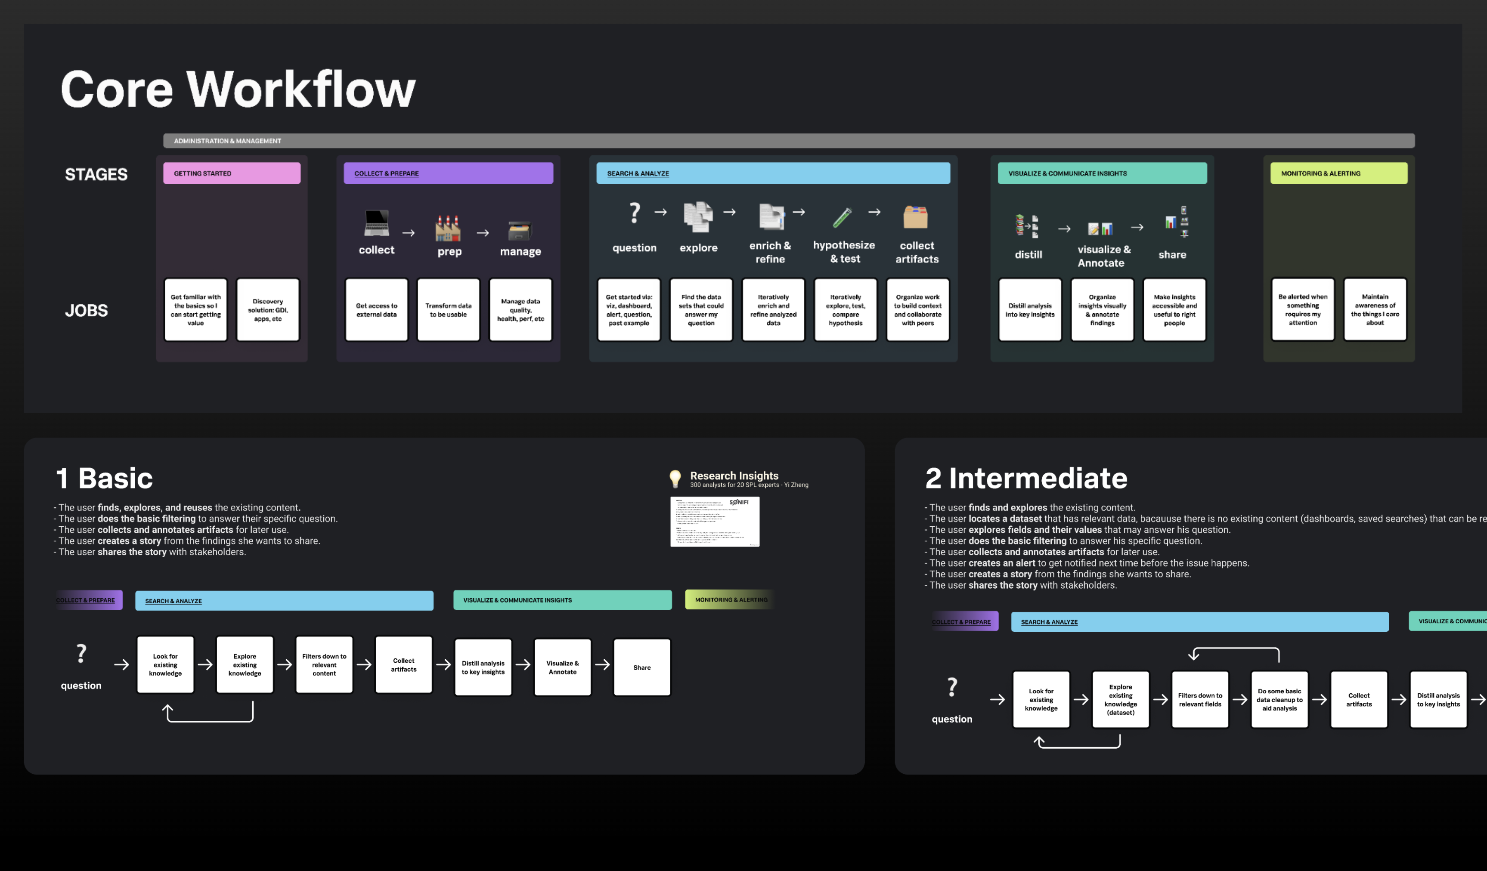Select the 'Filters down to relevant content' box

[x=324, y=664]
